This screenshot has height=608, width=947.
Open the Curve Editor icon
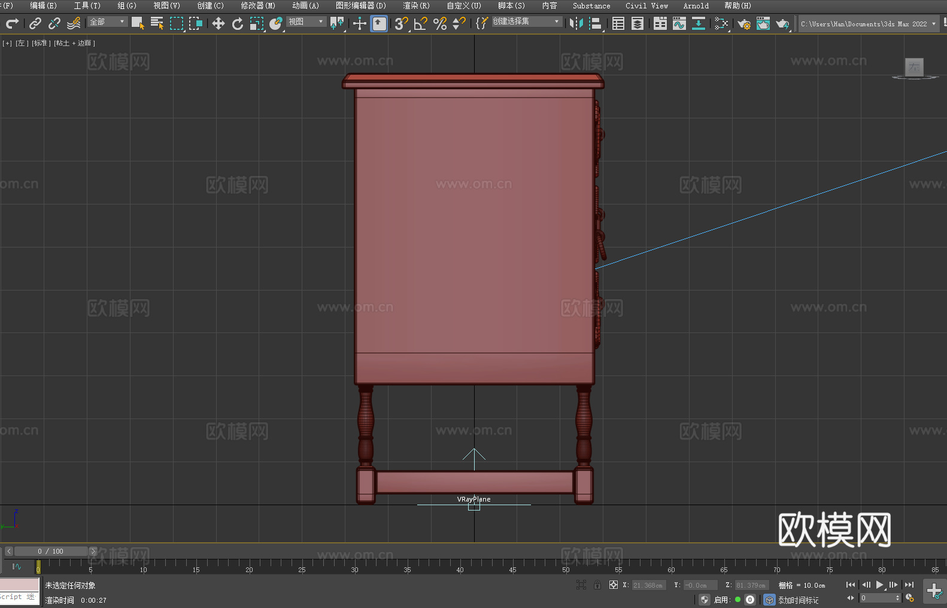tap(679, 23)
